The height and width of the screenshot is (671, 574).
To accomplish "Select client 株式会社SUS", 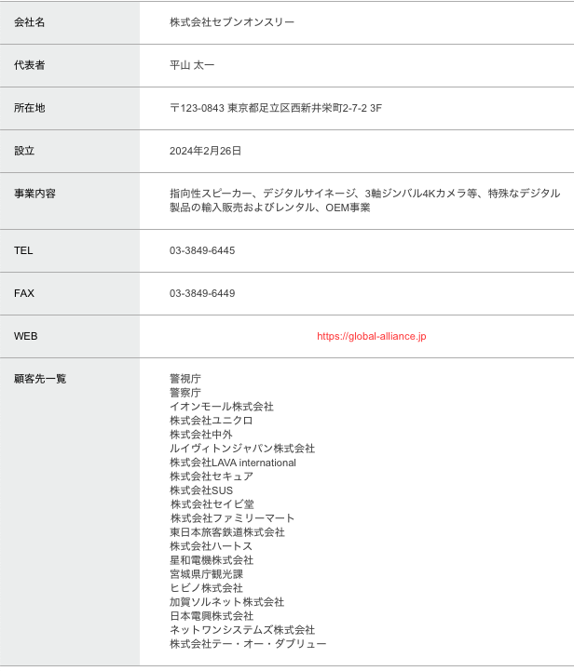I will tap(201, 490).
